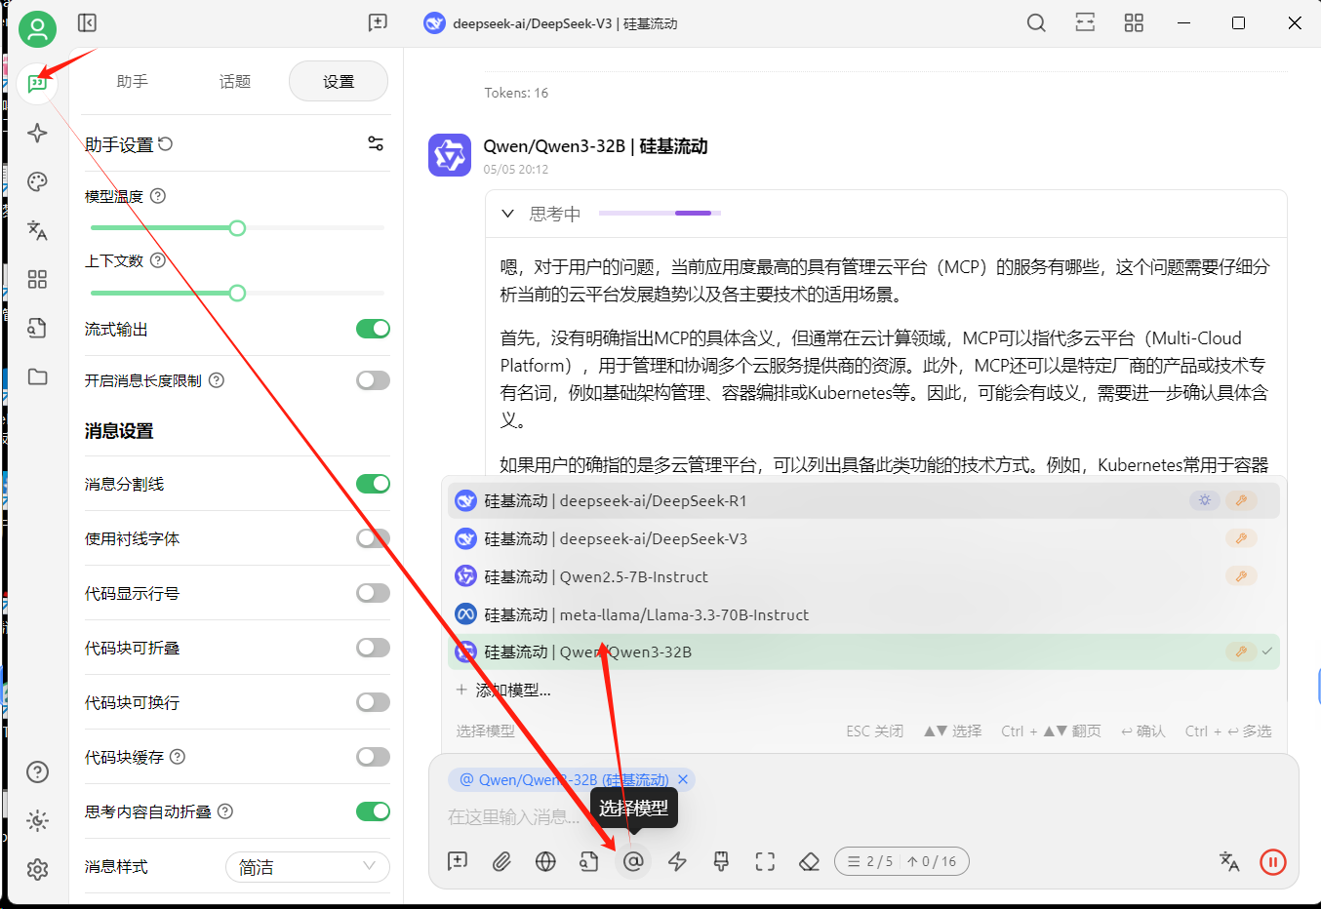The image size is (1321, 909).
Task: Pause the response generation
Action: [x=1273, y=861]
